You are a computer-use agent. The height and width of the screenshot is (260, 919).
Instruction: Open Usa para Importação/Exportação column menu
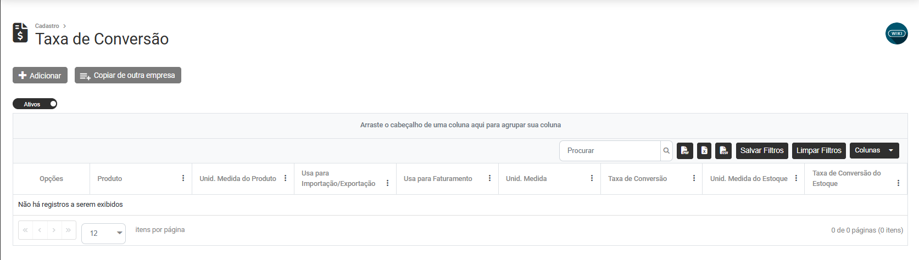[x=387, y=183]
